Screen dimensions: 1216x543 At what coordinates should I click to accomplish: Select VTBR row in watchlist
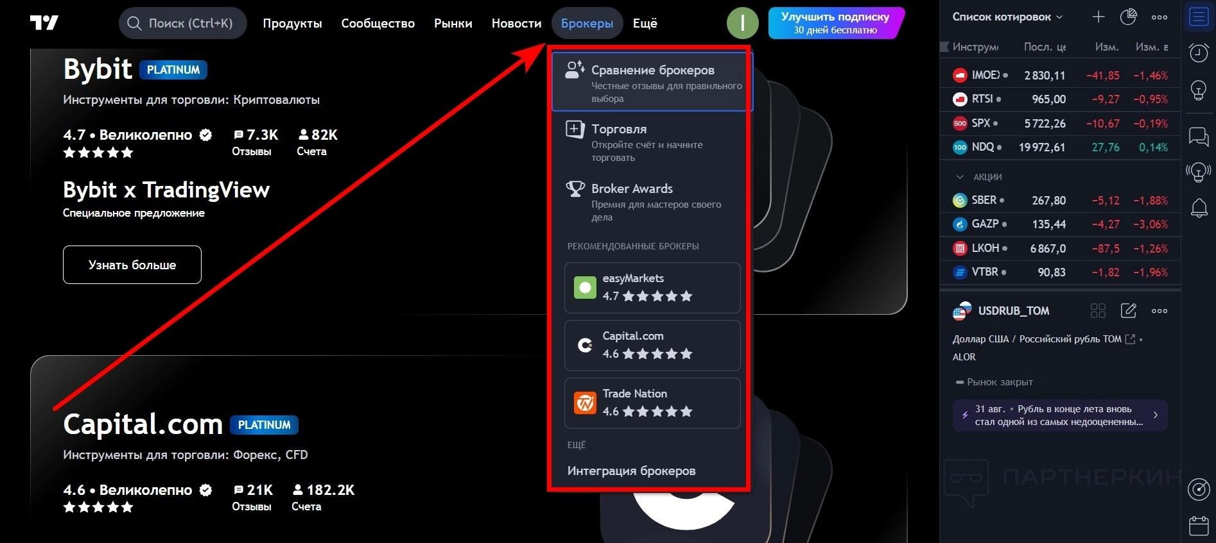(x=1060, y=272)
